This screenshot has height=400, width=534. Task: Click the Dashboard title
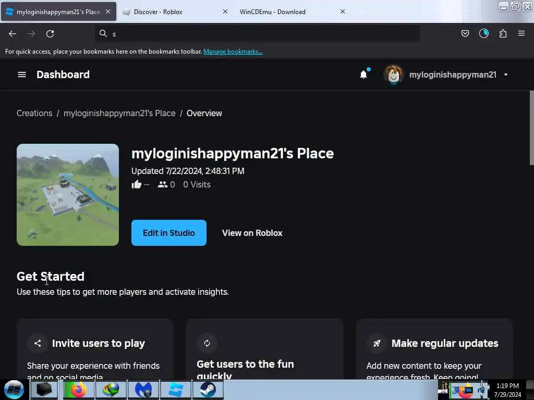pyautogui.click(x=63, y=74)
